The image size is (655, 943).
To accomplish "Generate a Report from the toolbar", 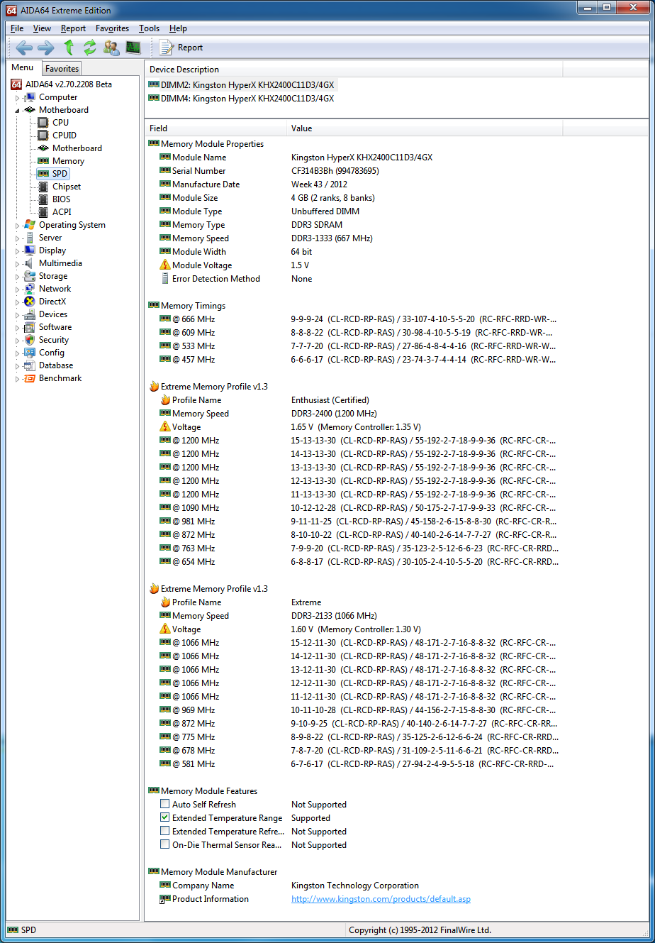I will pos(181,48).
